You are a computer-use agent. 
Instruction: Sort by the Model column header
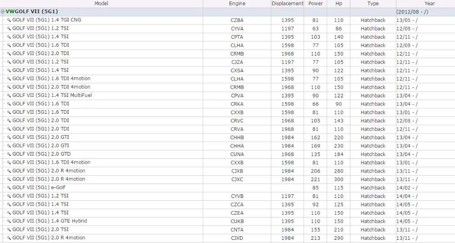tap(101, 4)
